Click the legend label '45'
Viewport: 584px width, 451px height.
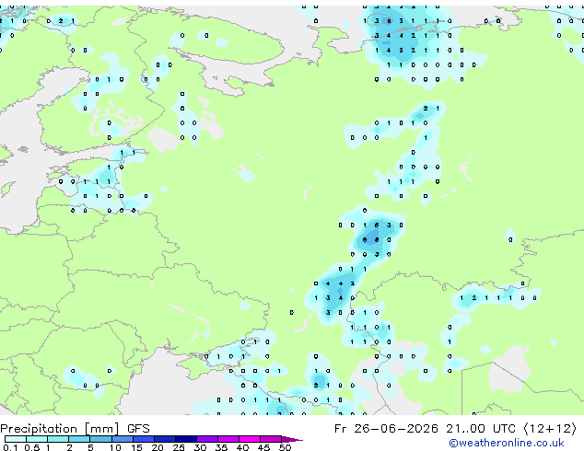263,447
